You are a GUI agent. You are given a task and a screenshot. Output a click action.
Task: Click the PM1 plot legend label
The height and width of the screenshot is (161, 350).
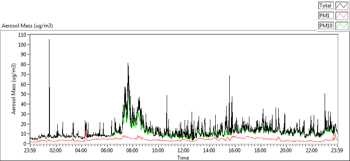pos(326,16)
